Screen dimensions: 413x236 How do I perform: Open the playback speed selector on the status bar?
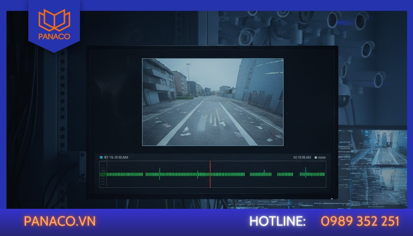tap(316, 157)
